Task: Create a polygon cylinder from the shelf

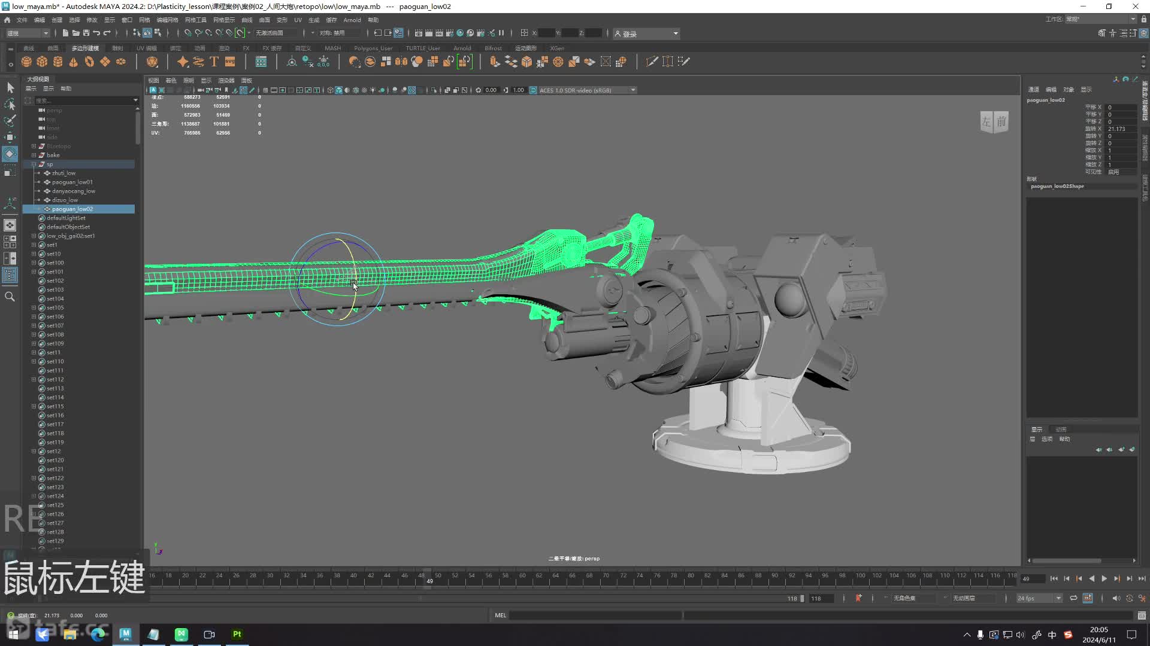Action: [x=57, y=62]
